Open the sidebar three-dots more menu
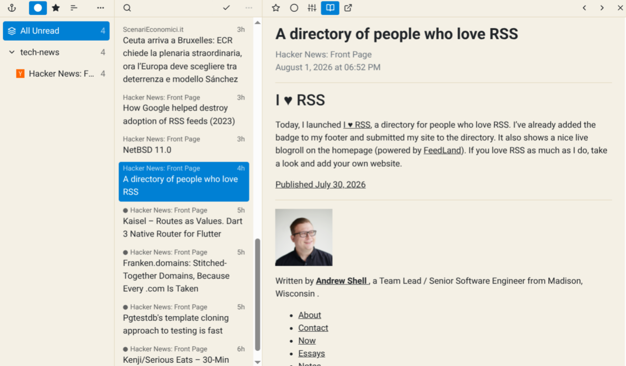 tap(101, 8)
